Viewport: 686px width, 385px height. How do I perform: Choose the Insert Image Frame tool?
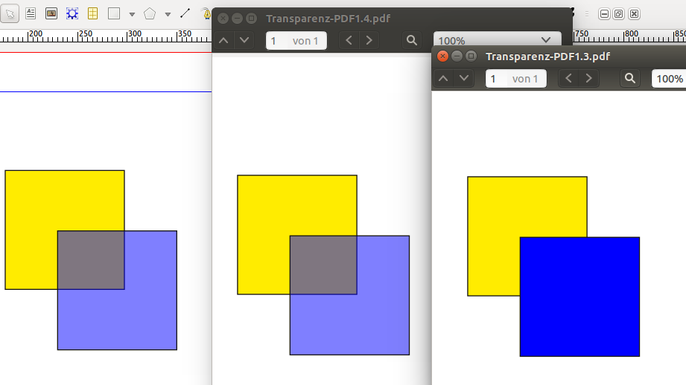click(x=51, y=13)
